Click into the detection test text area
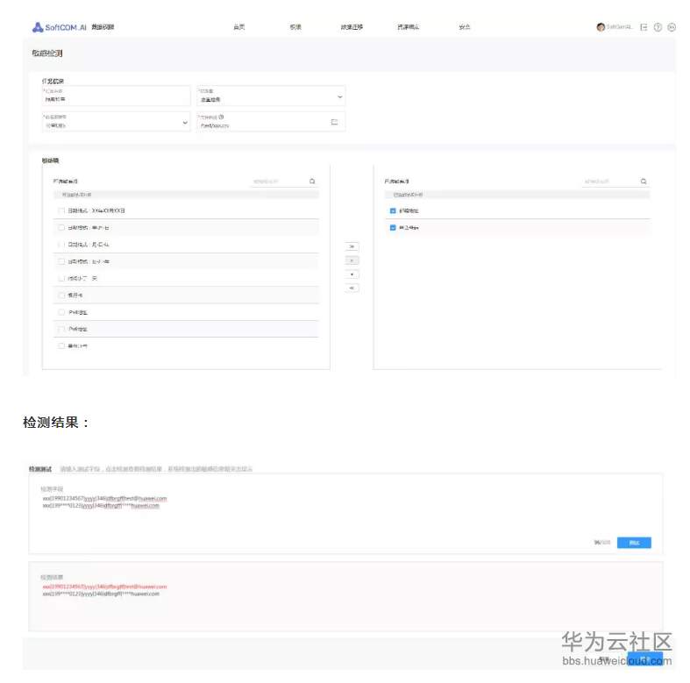Screen dimensions: 690x683 (345, 513)
